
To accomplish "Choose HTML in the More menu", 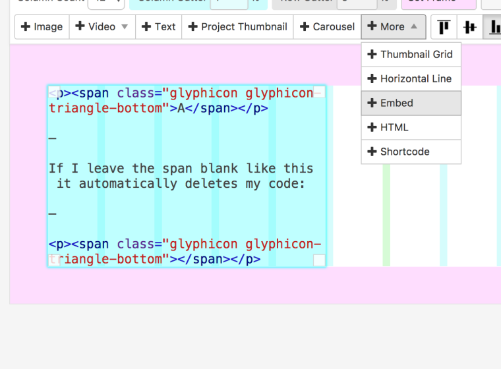I will [x=411, y=127].
